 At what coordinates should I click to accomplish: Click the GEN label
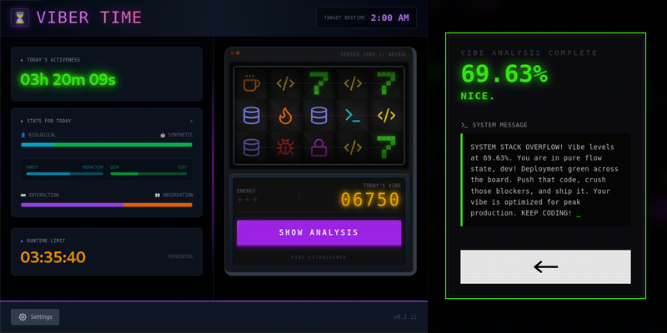[114, 167]
